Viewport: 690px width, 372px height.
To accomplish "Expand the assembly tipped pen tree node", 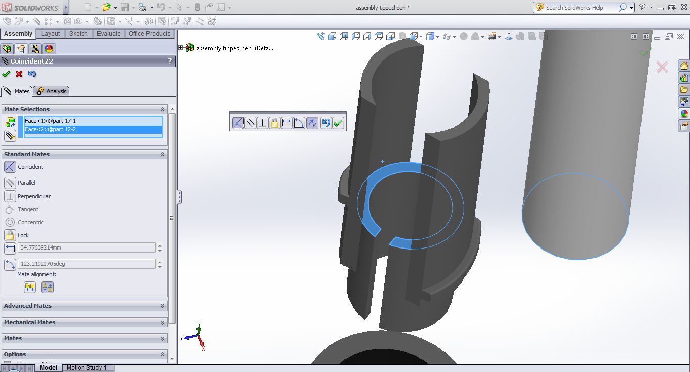I will tap(181, 48).
